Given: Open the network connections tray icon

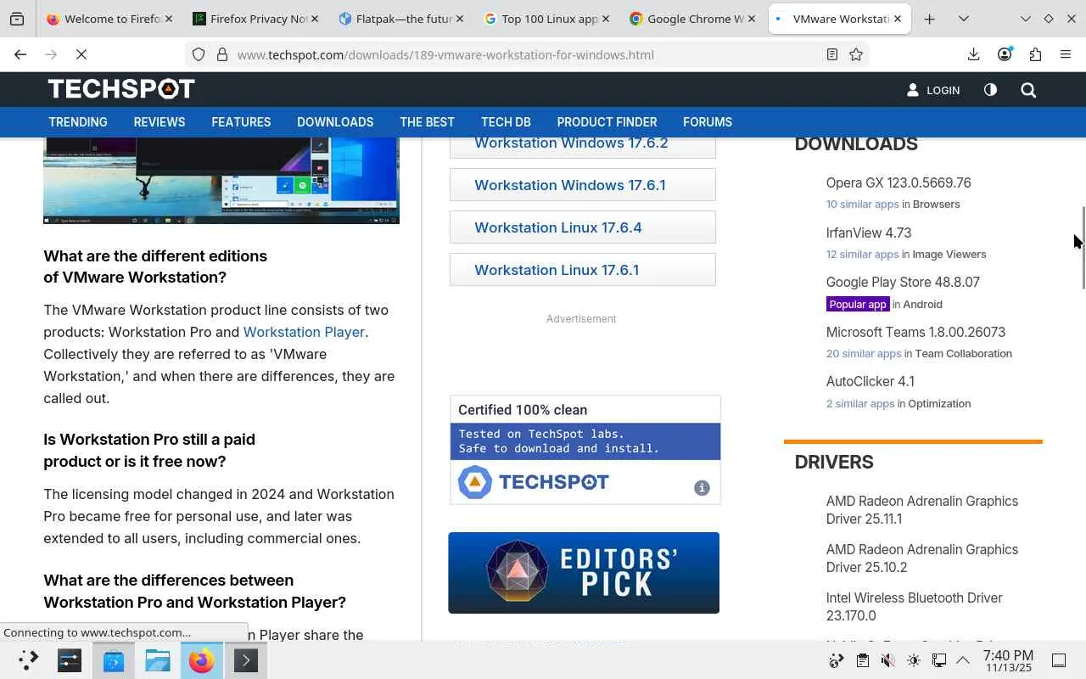Looking at the screenshot, I should point(938,660).
